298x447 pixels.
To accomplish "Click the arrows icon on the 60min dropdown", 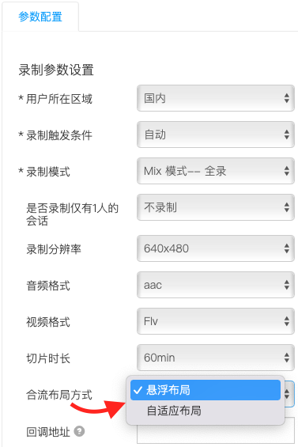I will pos(287,358).
